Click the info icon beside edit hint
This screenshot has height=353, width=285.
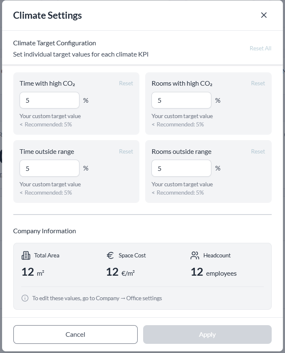pyautogui.click(x=25, y=298)
